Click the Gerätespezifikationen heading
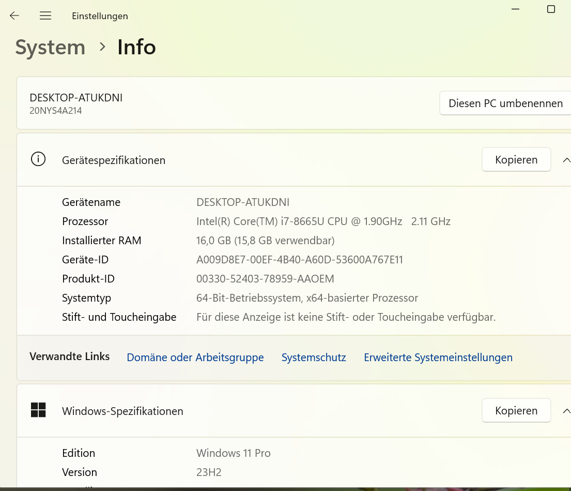 coord(114,160)
